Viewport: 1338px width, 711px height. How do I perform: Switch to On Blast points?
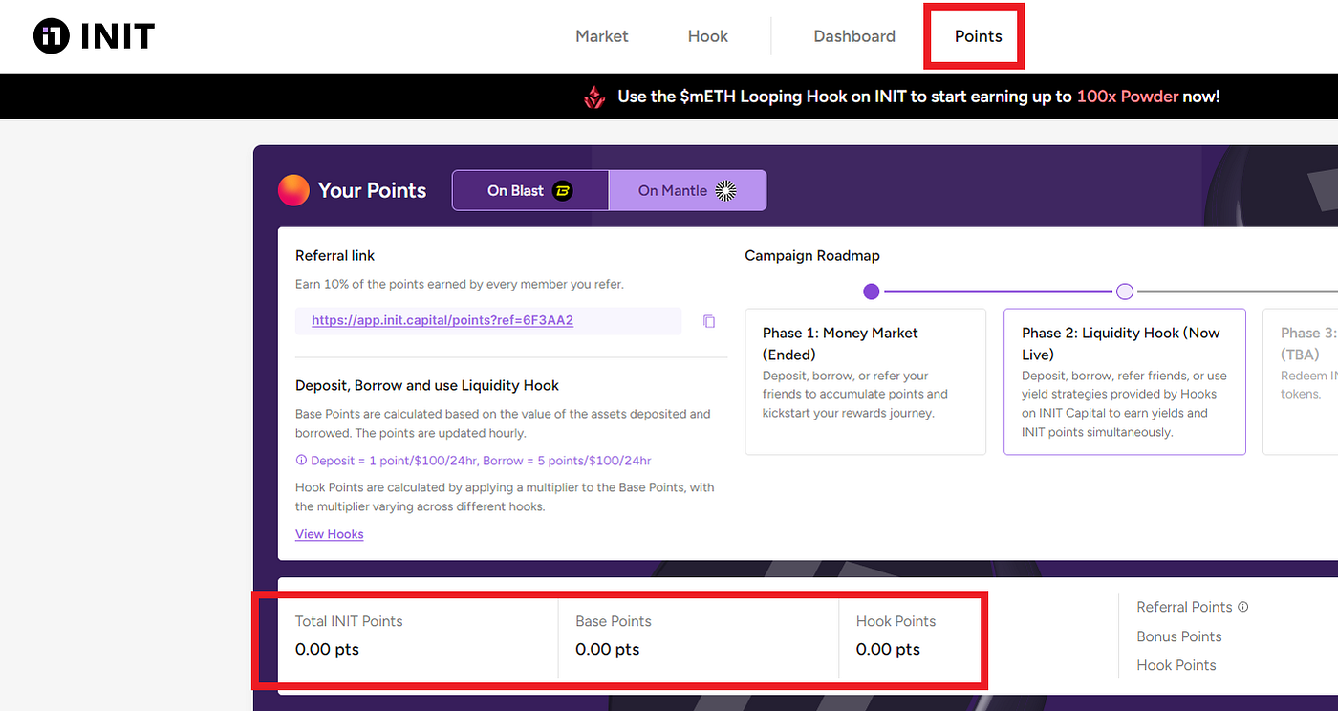click(529, 190)
